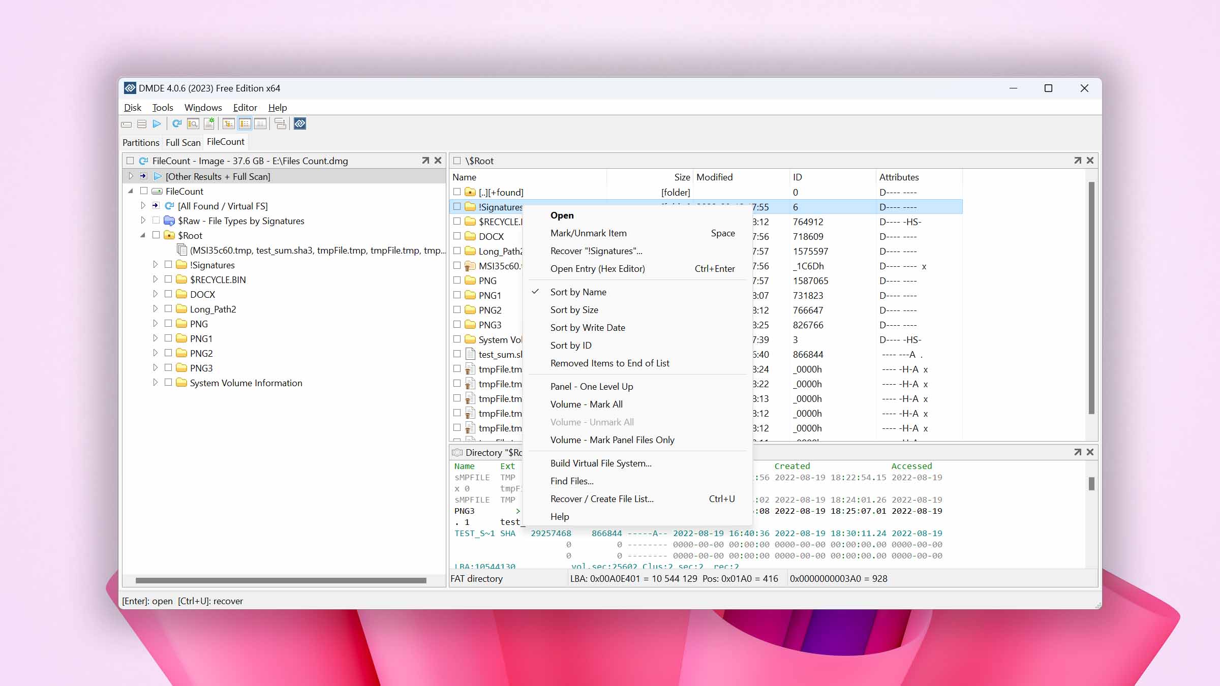
Task: Click the multi-file icon before MSI35c60.tmp list
Action: (x=181, y=250)
